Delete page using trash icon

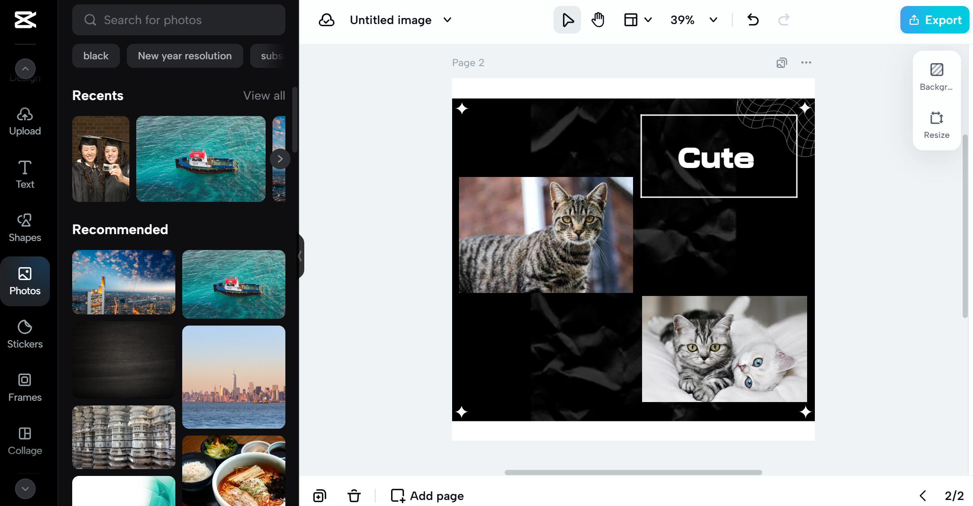[x=354, y=496]
